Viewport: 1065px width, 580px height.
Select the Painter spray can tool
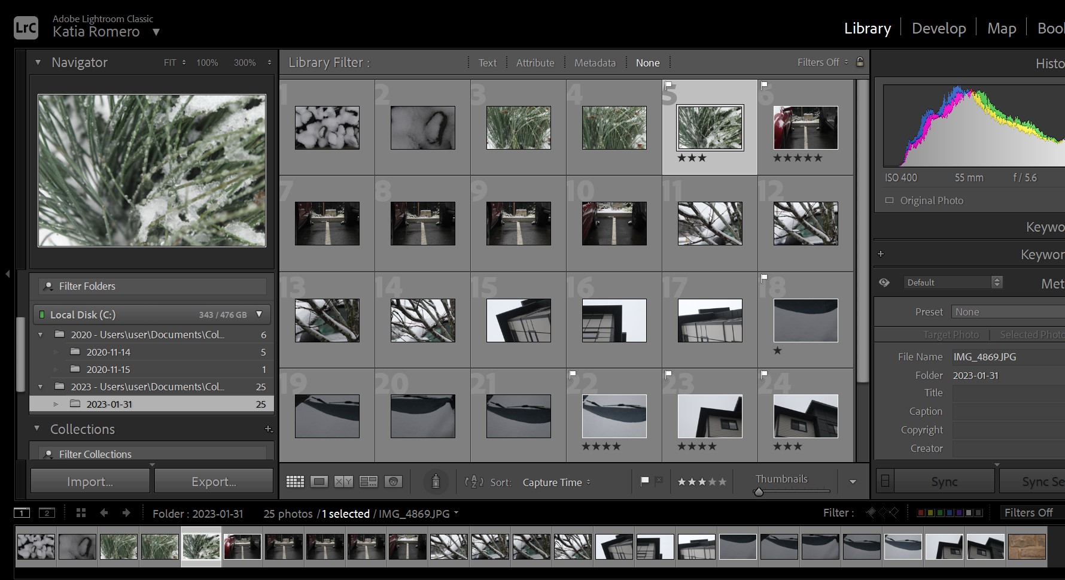(436, 481)
